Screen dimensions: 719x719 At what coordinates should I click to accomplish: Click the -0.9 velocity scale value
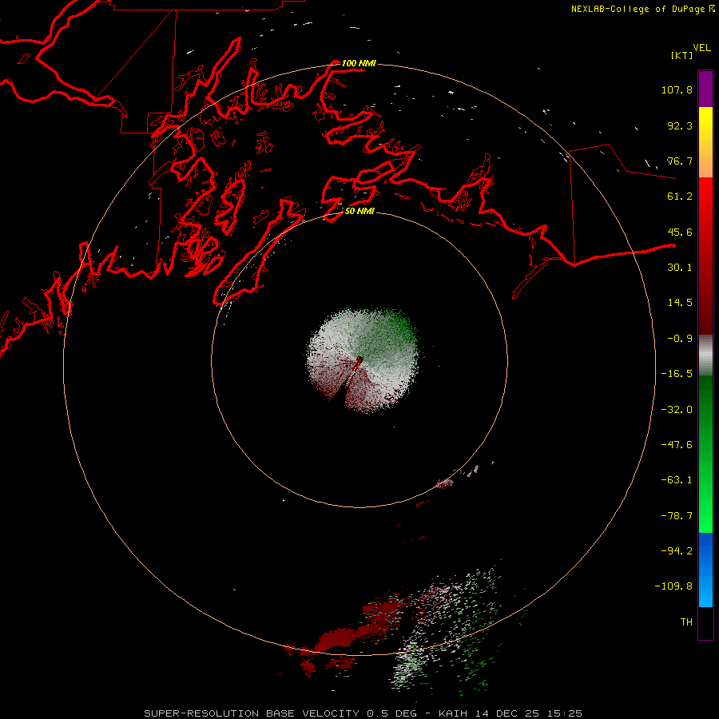(x=680, y=339)
